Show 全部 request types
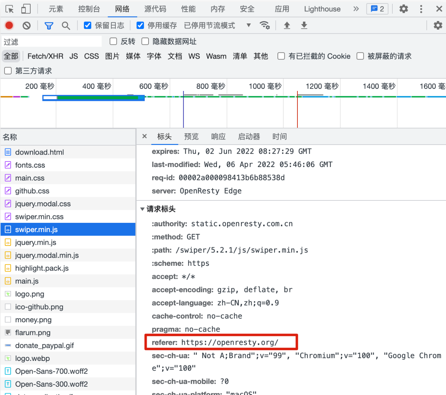The image size is (446, 395). click(11, 56)
